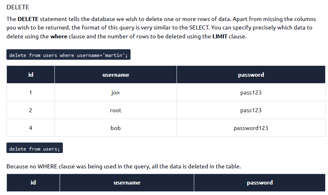Click the password header in the empty table
Screen dimensions: 328x195
tap(259, 182)
